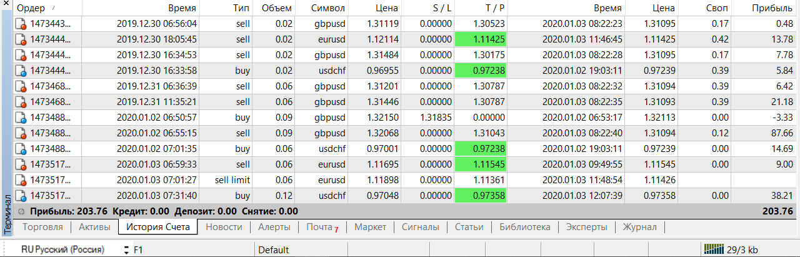
Task: Click the open time 2019.12.31 06:36:39
Action: pos(157,86)
